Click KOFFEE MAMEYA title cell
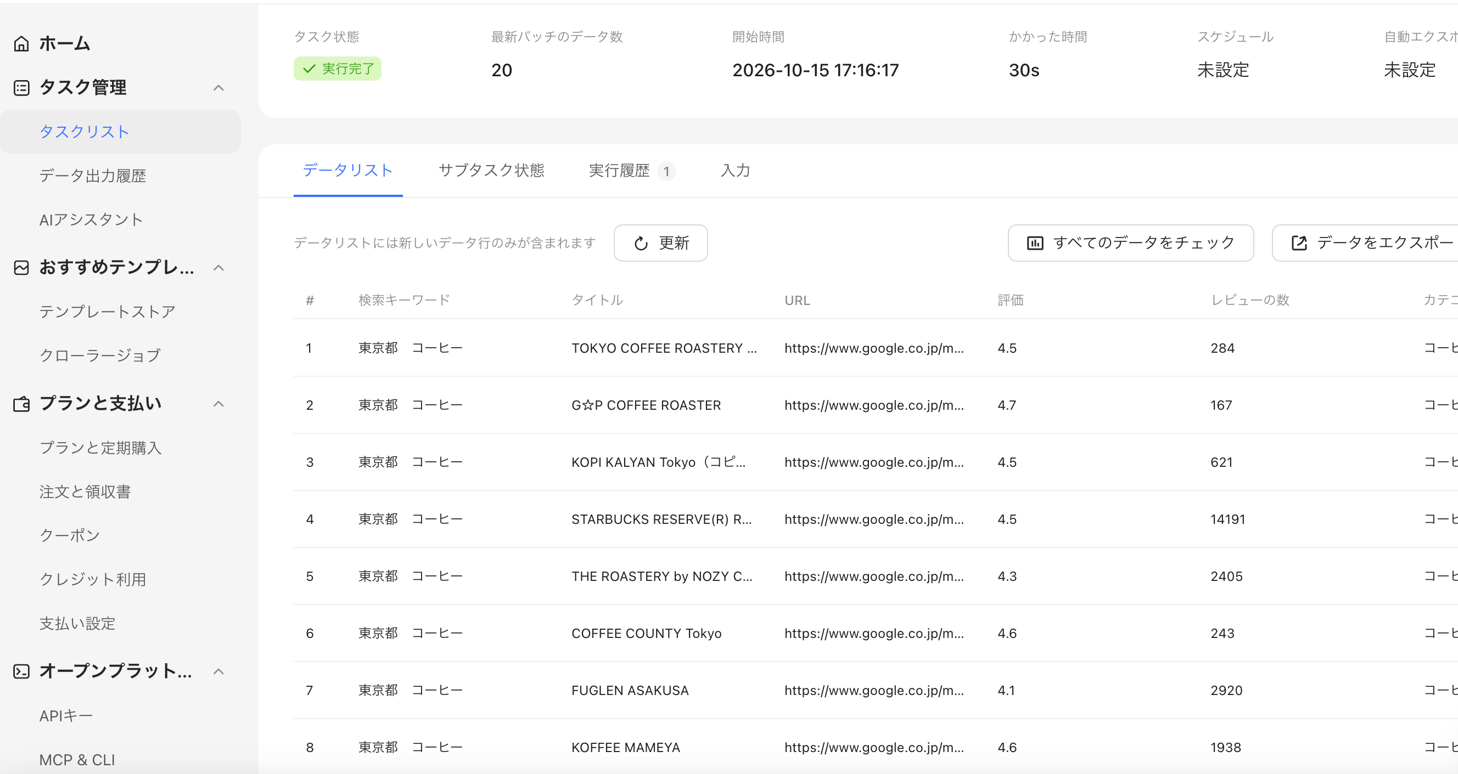The width and height of the screenshot is (1458, 774). 625,748
